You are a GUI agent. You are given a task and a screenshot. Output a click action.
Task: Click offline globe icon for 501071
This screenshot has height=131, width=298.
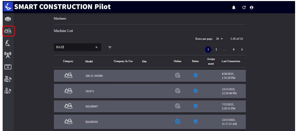178,91
